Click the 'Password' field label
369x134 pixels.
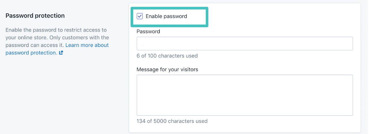pyautogui.click(x=148, y=31)
